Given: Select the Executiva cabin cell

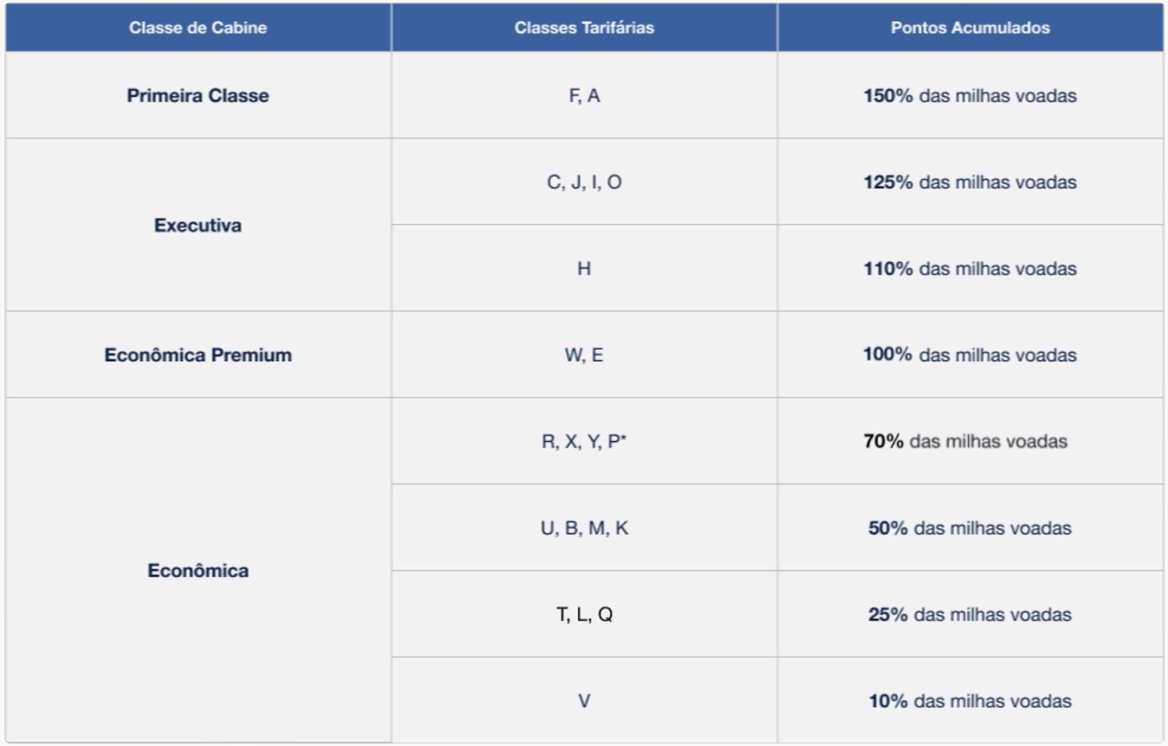Looking at the screenshot, I should coord(198,225).
